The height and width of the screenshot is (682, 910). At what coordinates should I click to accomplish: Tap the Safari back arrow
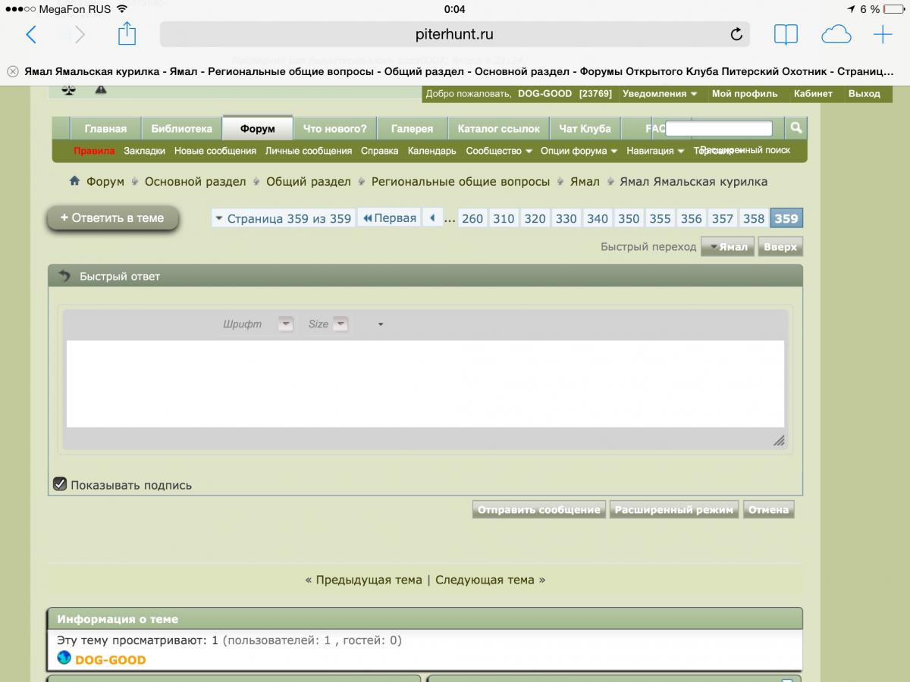pyautogui.click(x=31, y=34)
